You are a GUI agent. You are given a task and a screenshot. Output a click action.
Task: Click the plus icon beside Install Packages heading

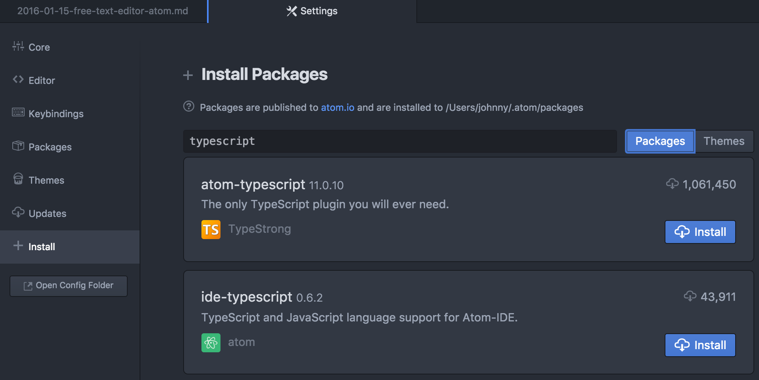(x=188, y=75)
